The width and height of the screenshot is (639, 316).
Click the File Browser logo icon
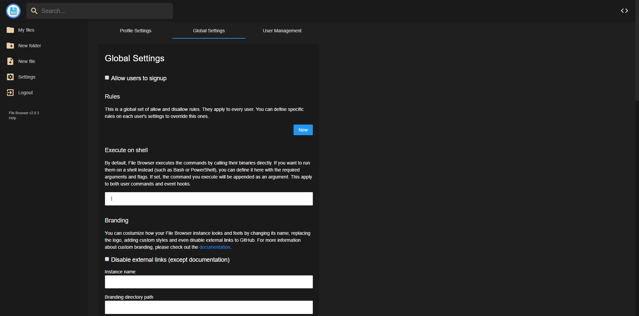coord(13,11)
